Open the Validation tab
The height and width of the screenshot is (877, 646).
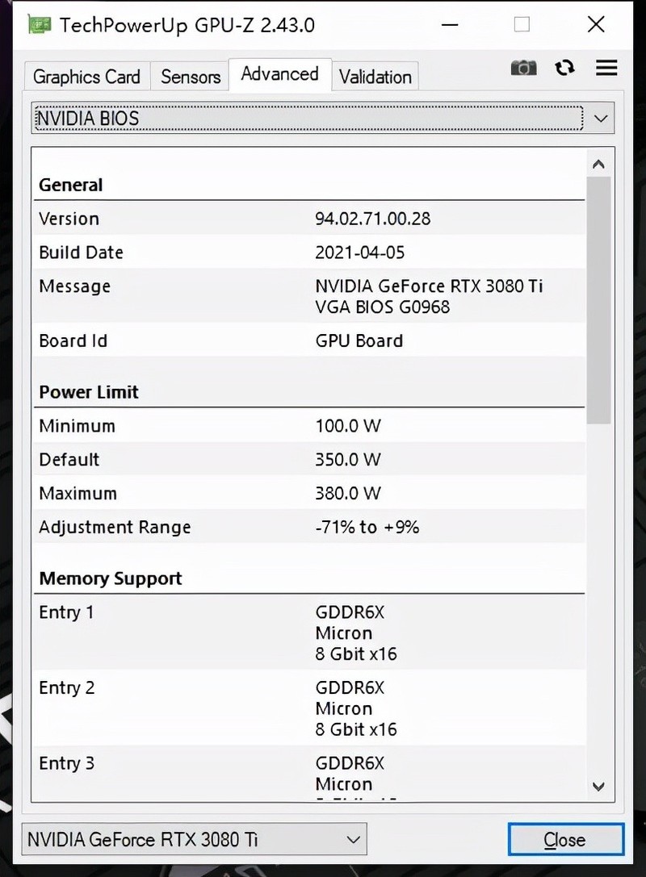pyautogui.click(x=375, y=76)
